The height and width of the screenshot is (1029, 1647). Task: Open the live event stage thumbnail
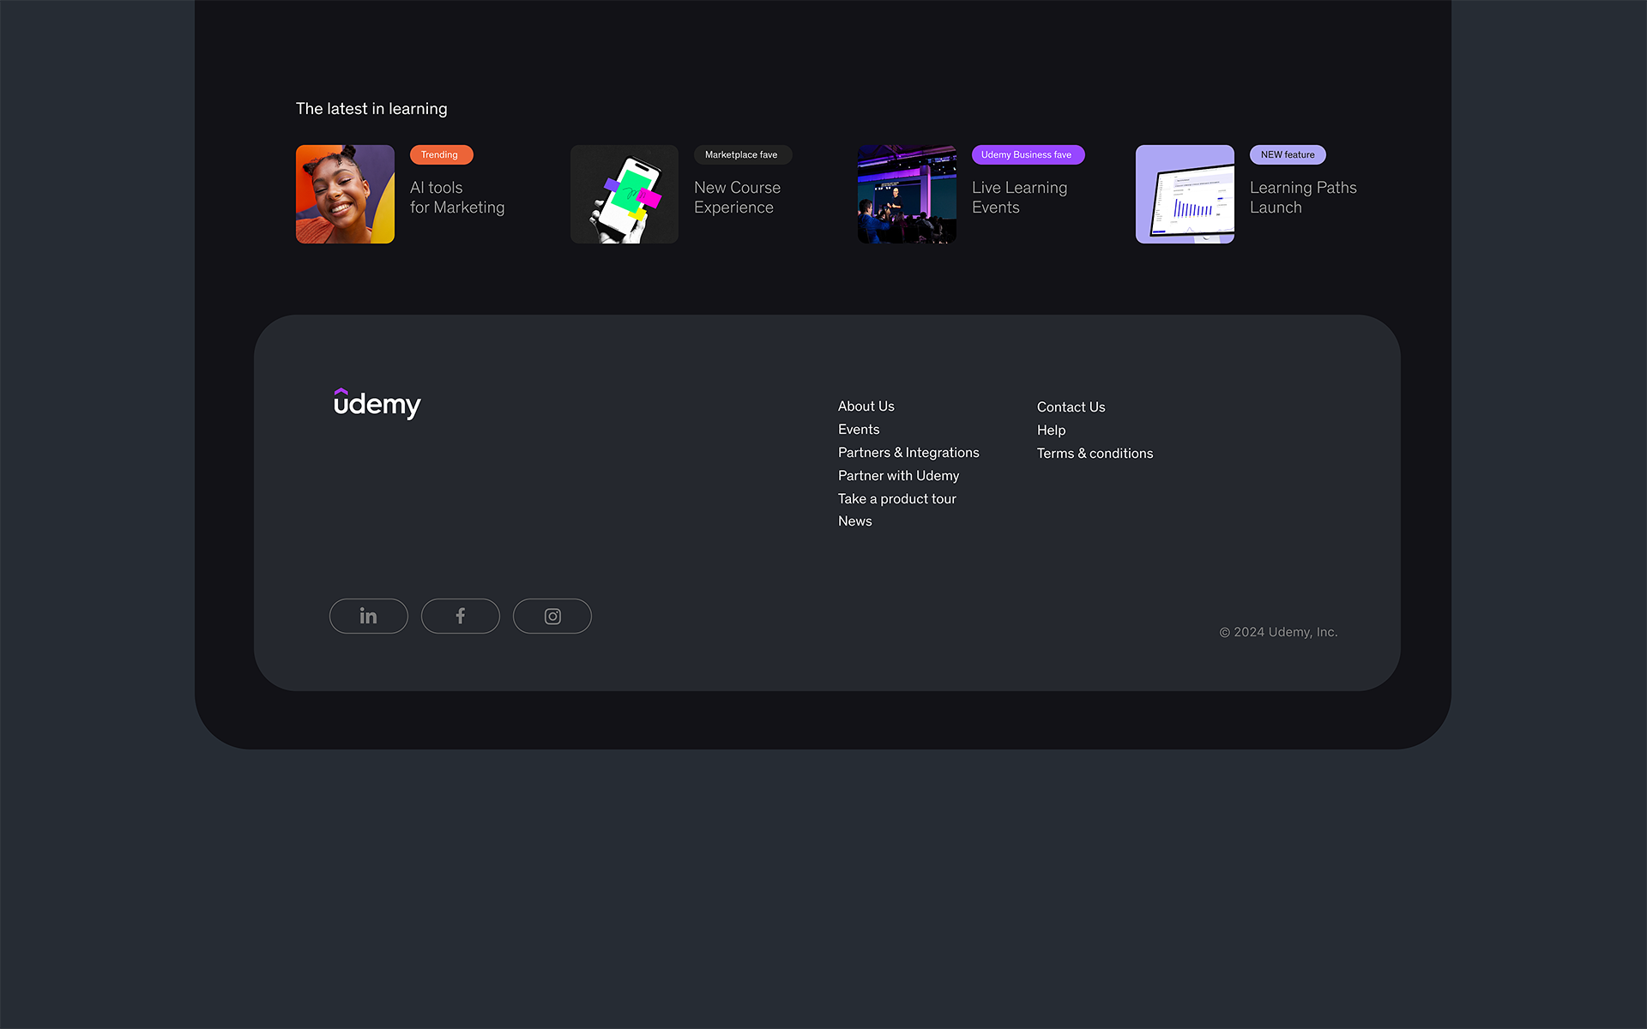point(907,194)
